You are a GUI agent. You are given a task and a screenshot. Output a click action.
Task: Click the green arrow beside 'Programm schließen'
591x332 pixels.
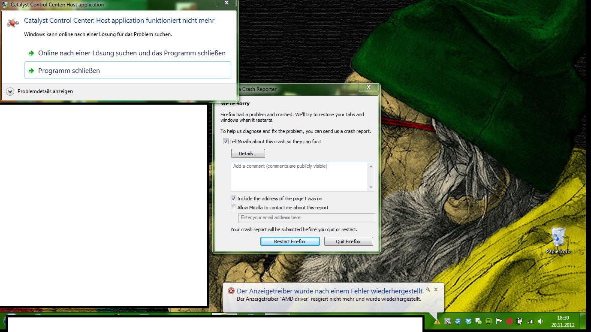click(31, 70)
